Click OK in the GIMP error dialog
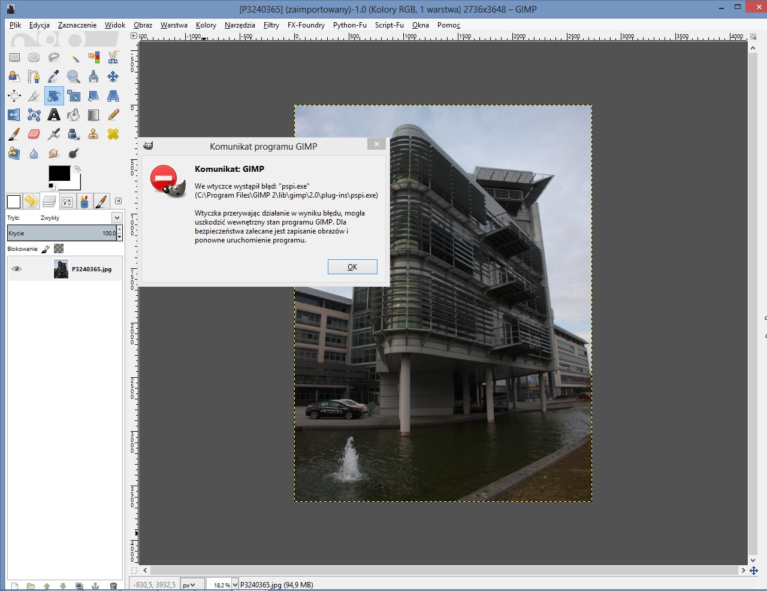Image resolution: width=767 pixels, height=591 pixels. 352,267
